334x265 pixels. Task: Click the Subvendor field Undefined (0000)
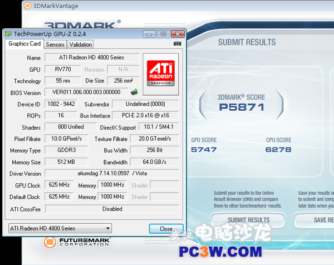pyautogui.click(x=145, y=104)
